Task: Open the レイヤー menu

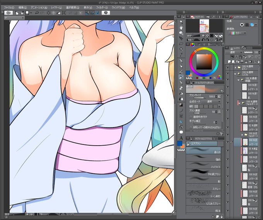Action: click(x=56, y=8)
